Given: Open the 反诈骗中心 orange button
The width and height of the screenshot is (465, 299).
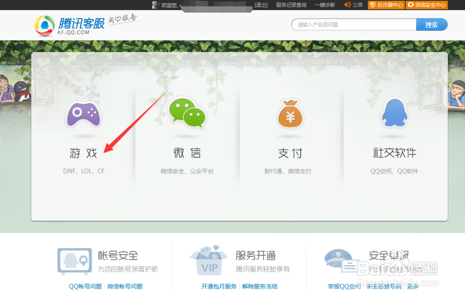Looking at the screenshot, I should point(386,5).
